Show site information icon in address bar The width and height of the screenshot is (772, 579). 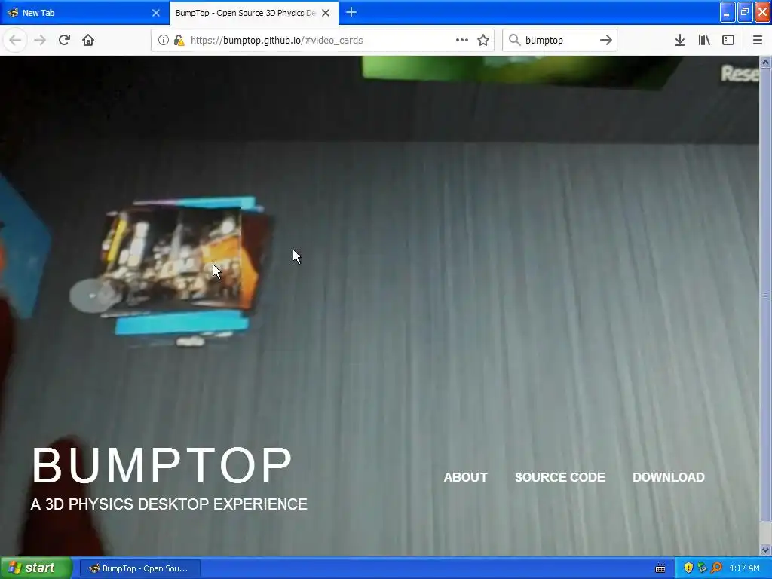coord(164,40)
